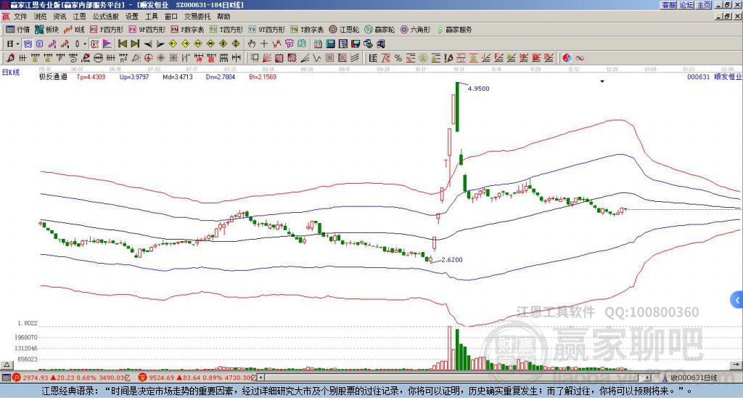Image resolution: width=743 pixels, height=398 pixels.
Task: Open the calculator icon
Action: click(330, 44)
